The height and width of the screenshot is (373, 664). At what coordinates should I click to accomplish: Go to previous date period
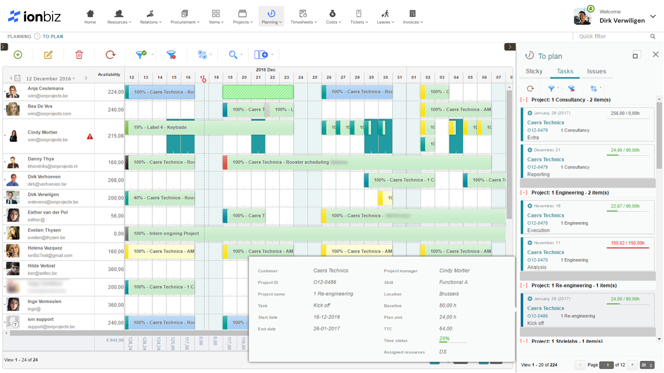tap(11, 78)
